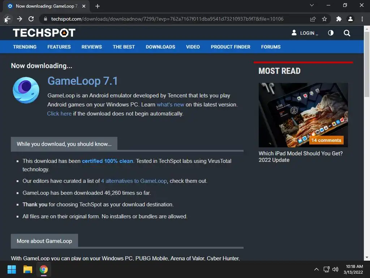Click the scrollbar up arrow
This screenshot has height=278, width=370.
[367, 29]
